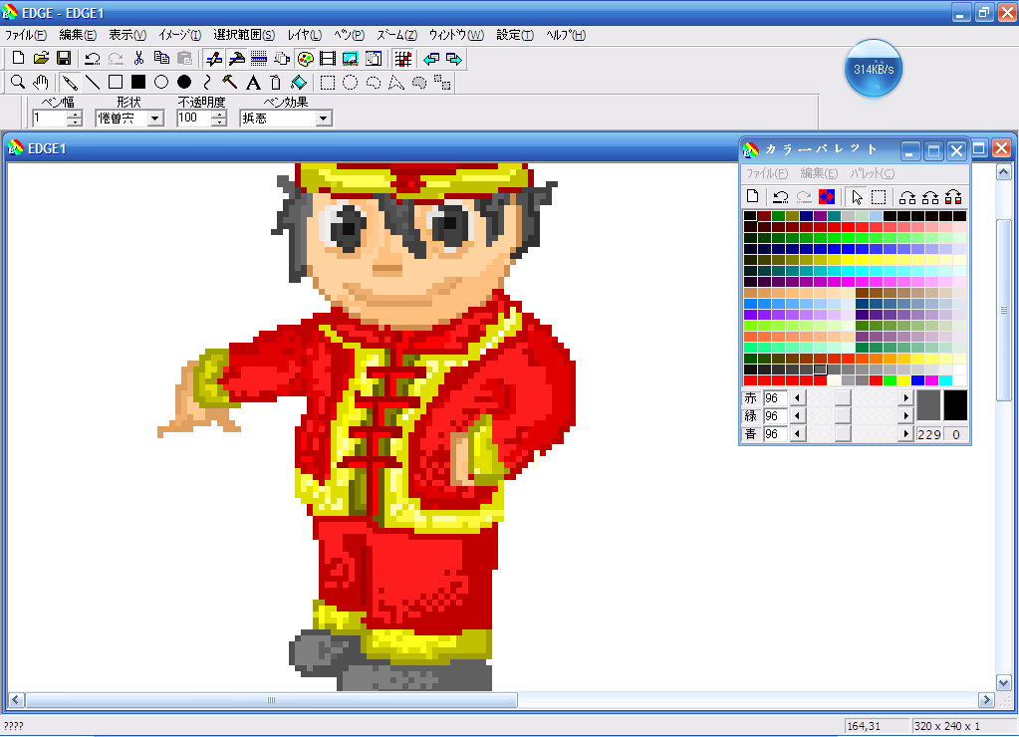Click the right arrow of the 赤 red slider
Screen dimensions: 1019x737
pos(905,397)
